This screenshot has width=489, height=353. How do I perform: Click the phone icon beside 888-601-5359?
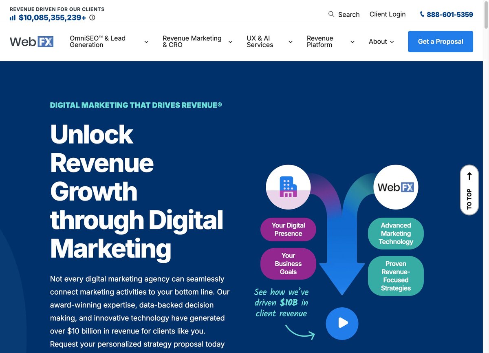(422, 14)
